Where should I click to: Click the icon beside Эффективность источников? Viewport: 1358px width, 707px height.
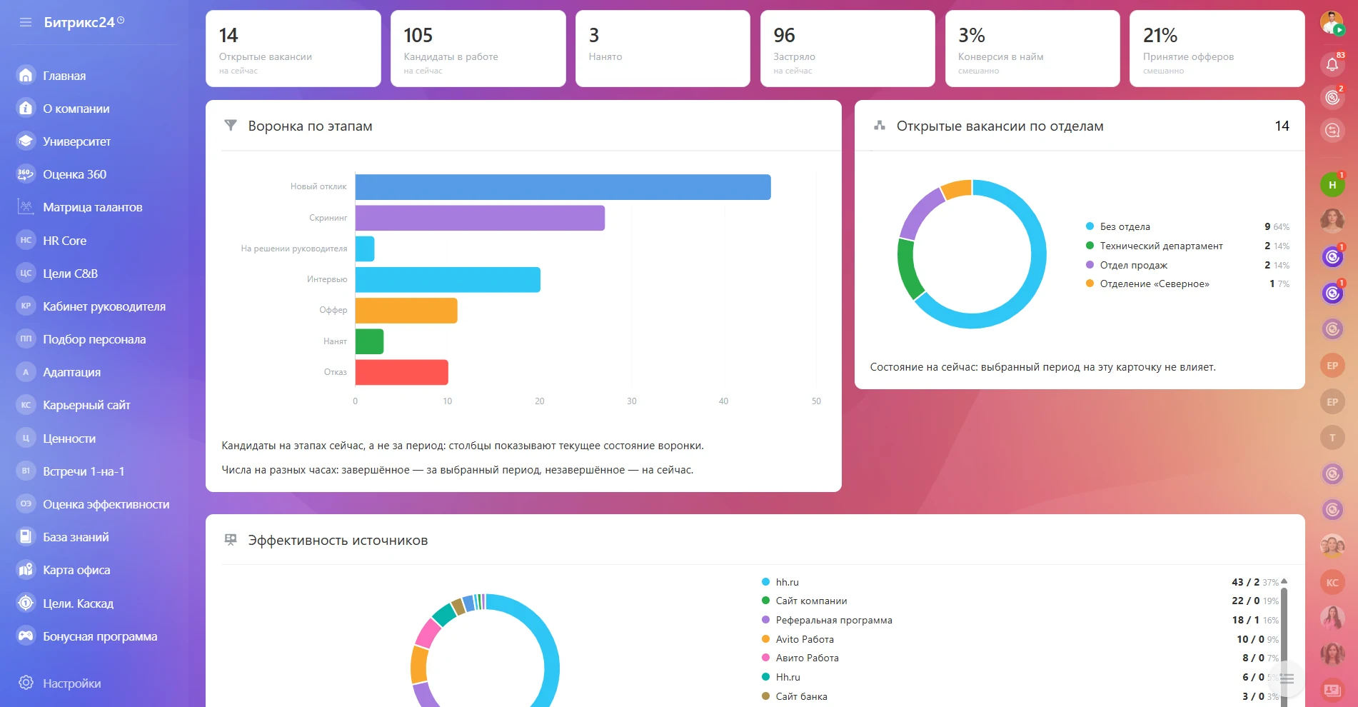point(231,540)
